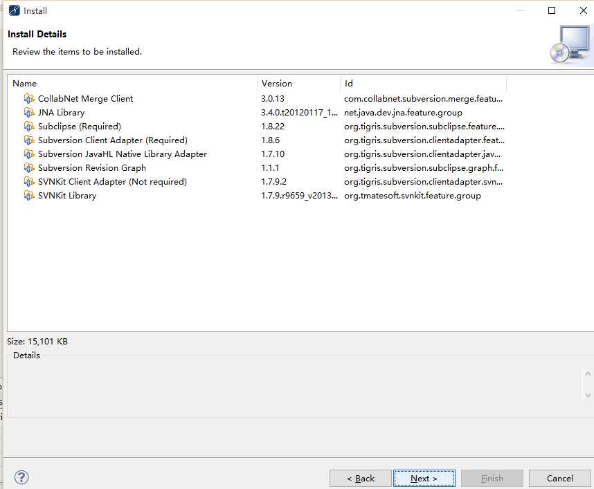Viewport: 594px width, 489px height.
Task: Click the Eclipse Install title bar icon
Action: click(x=14, y=10)
